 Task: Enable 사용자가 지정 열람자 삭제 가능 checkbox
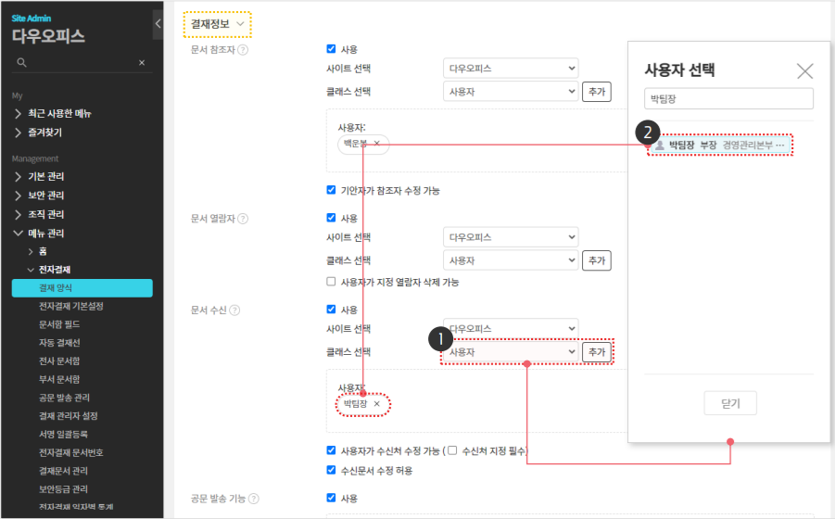pyautogui.click(x=332, y=282)
